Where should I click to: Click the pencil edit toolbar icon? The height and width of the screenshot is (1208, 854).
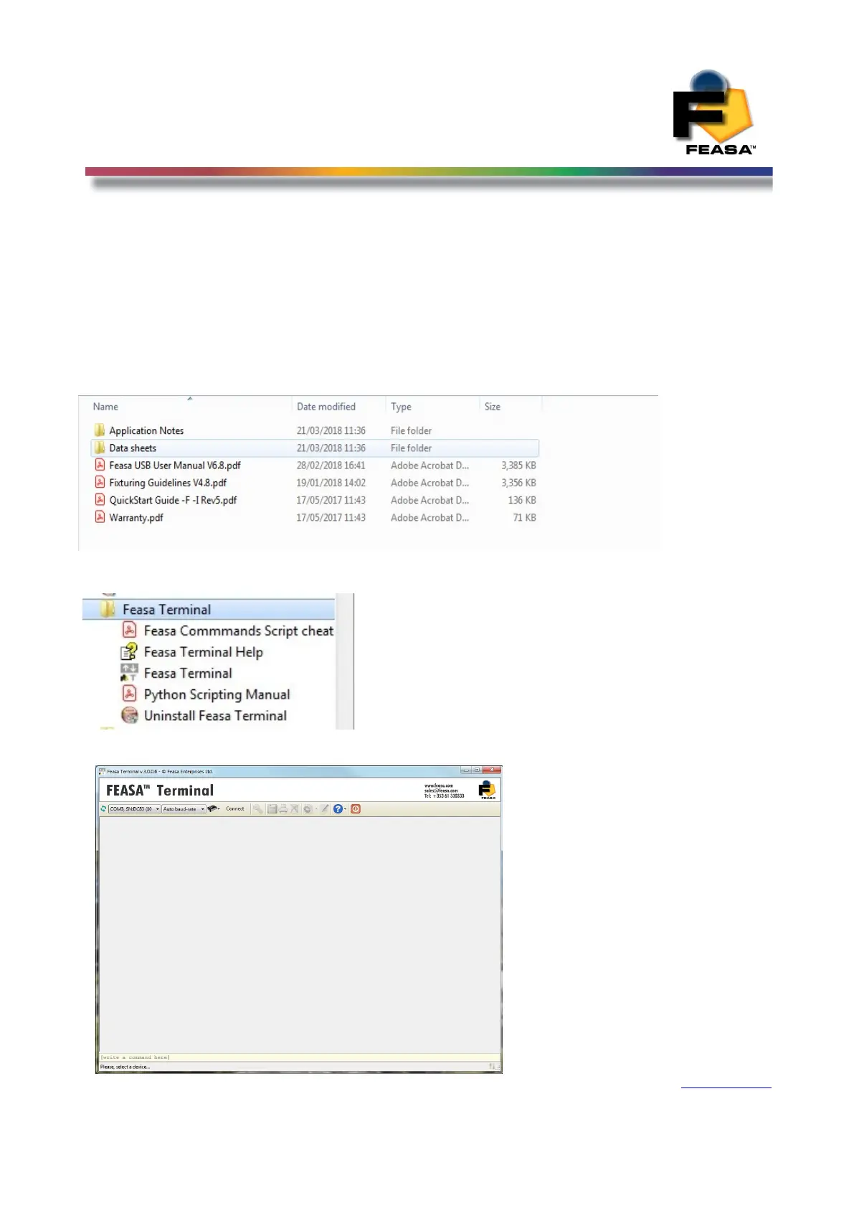325,808
